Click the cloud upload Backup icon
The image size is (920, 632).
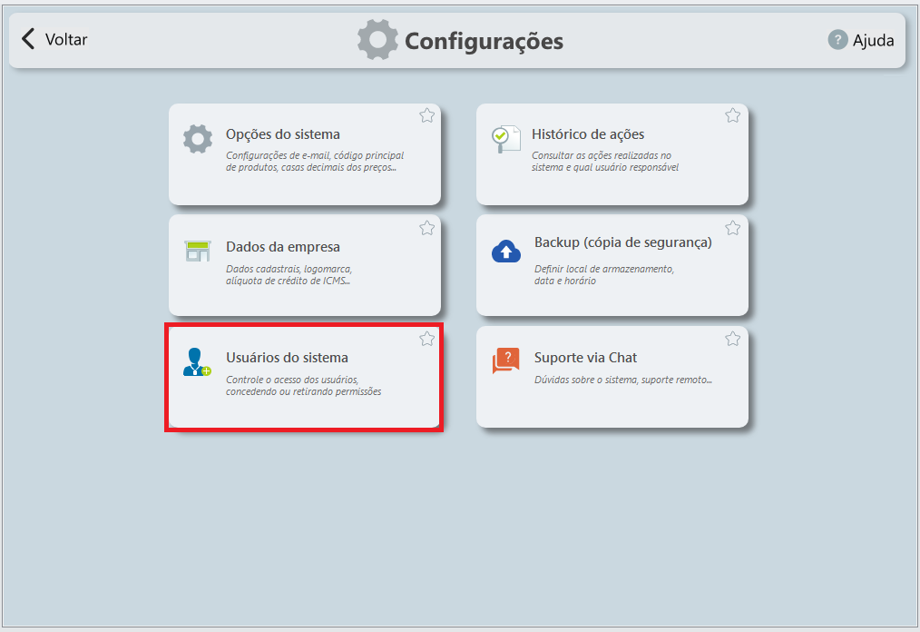point(505,252)
